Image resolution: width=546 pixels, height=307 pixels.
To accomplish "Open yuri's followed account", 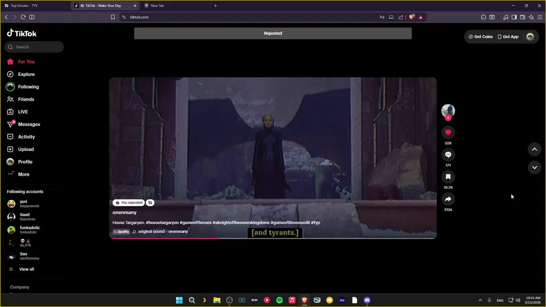I will click(29, 204).
